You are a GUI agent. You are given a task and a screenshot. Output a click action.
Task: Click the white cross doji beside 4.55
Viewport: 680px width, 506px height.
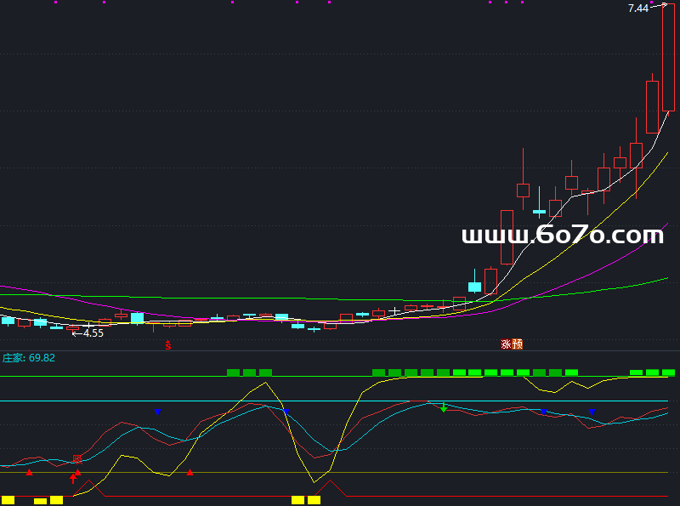[88, 326]
